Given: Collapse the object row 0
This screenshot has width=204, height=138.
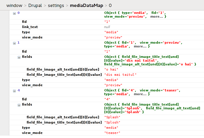Looking at the screenshot, I should [14, 13].
